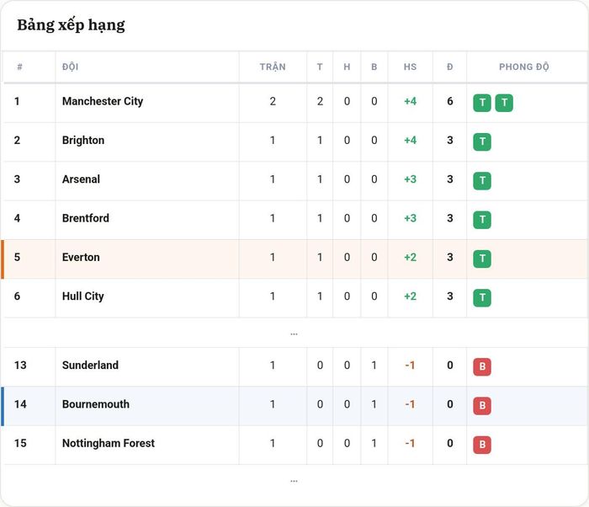Select the highlighted Everton row
Image resolution: width=589 pixels, height=507 pixels.
294,259
